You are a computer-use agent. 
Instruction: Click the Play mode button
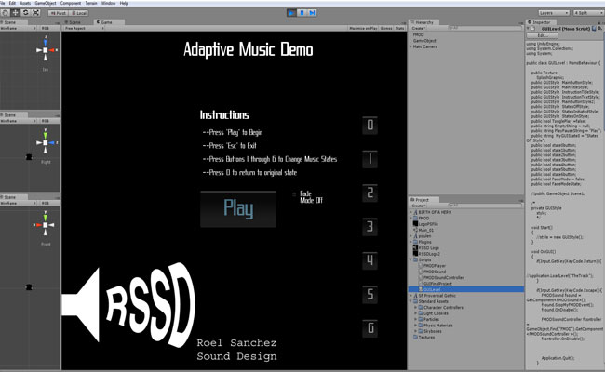[x=291, y=13]
